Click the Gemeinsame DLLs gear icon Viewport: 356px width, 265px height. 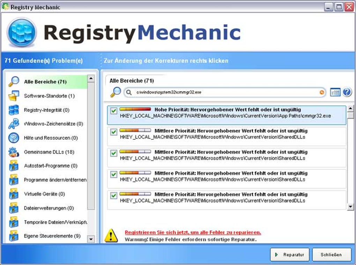coord(14,152)
